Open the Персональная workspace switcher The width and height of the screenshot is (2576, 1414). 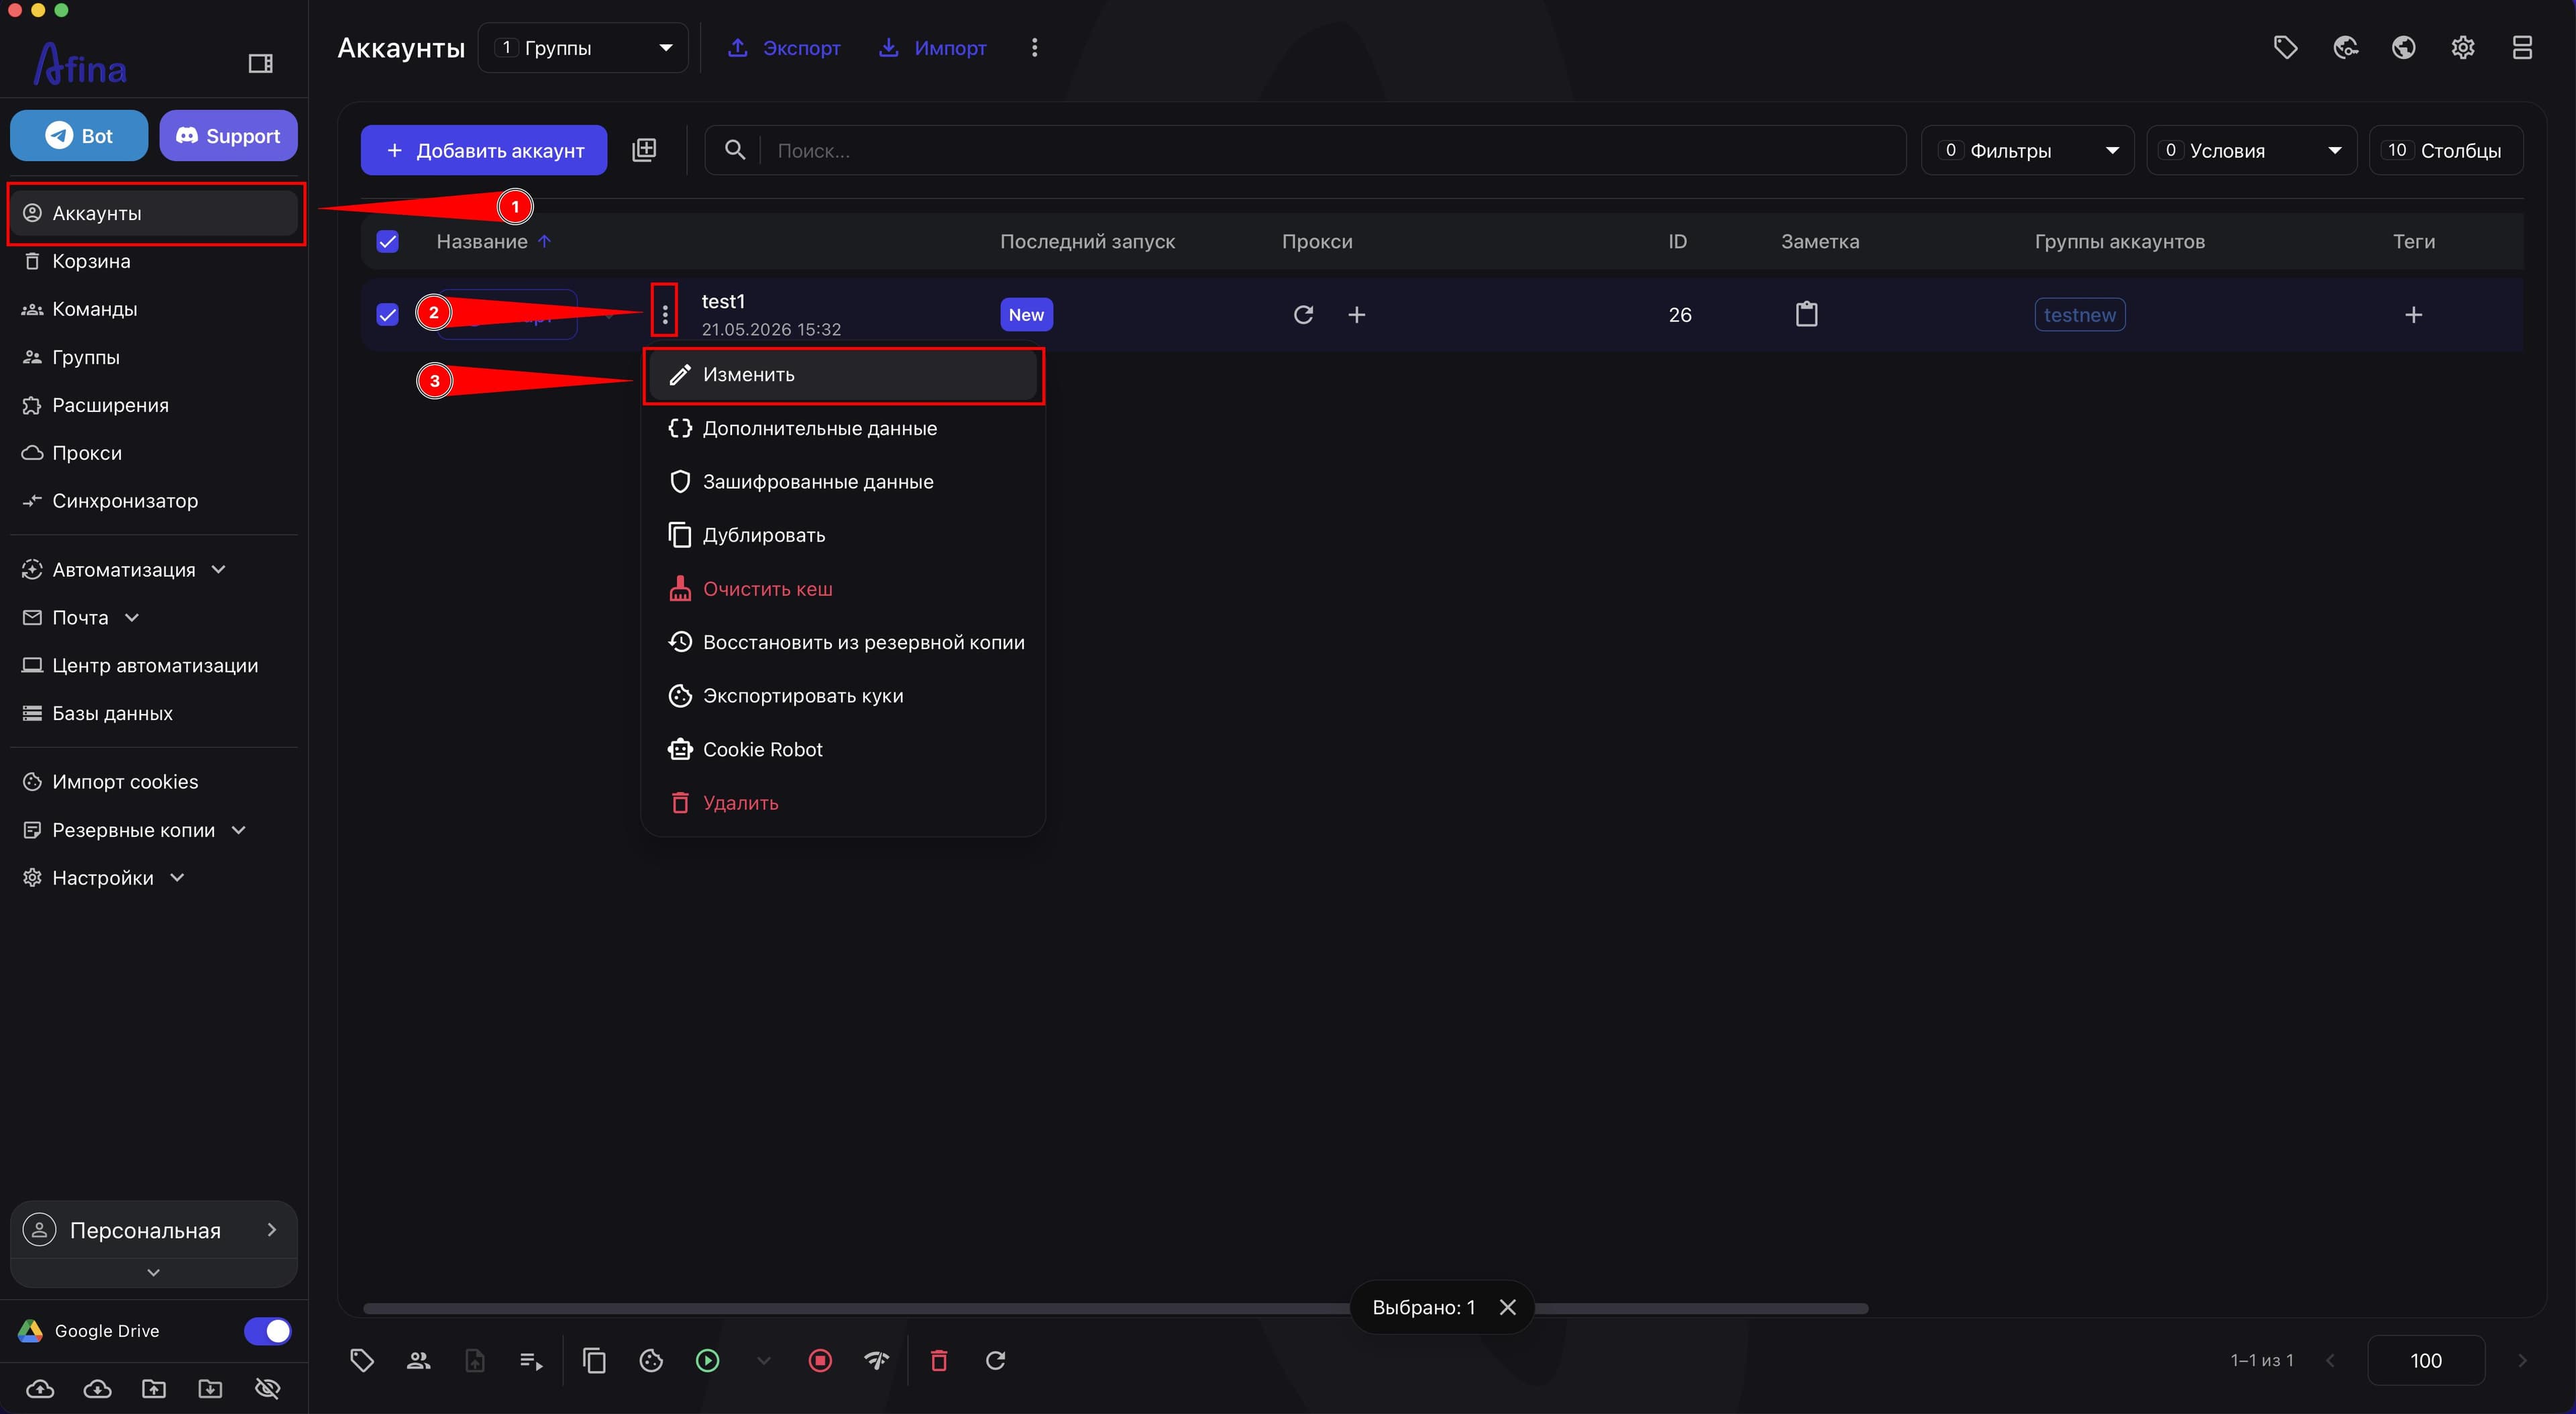153,1230
